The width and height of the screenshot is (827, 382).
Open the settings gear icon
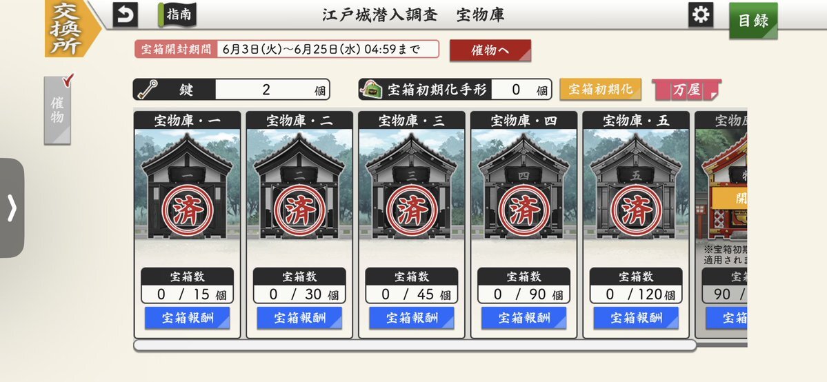(700, 14)
